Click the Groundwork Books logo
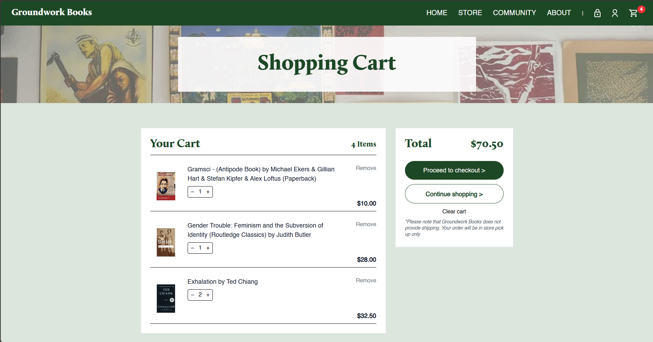The image size is (653, 342). coord(52,12)
